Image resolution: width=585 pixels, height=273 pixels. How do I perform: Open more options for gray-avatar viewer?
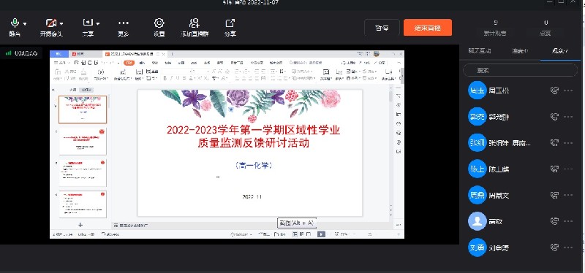[568, 221]
